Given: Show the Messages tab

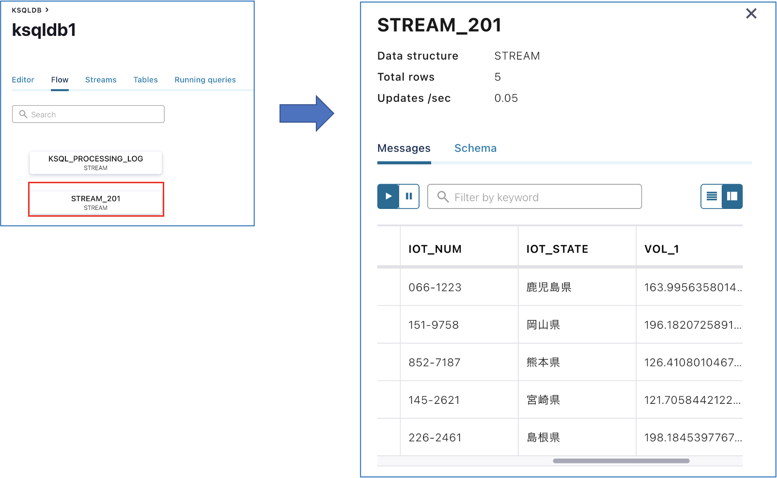Looking at the screenshot, I should (x=404, y=148).
